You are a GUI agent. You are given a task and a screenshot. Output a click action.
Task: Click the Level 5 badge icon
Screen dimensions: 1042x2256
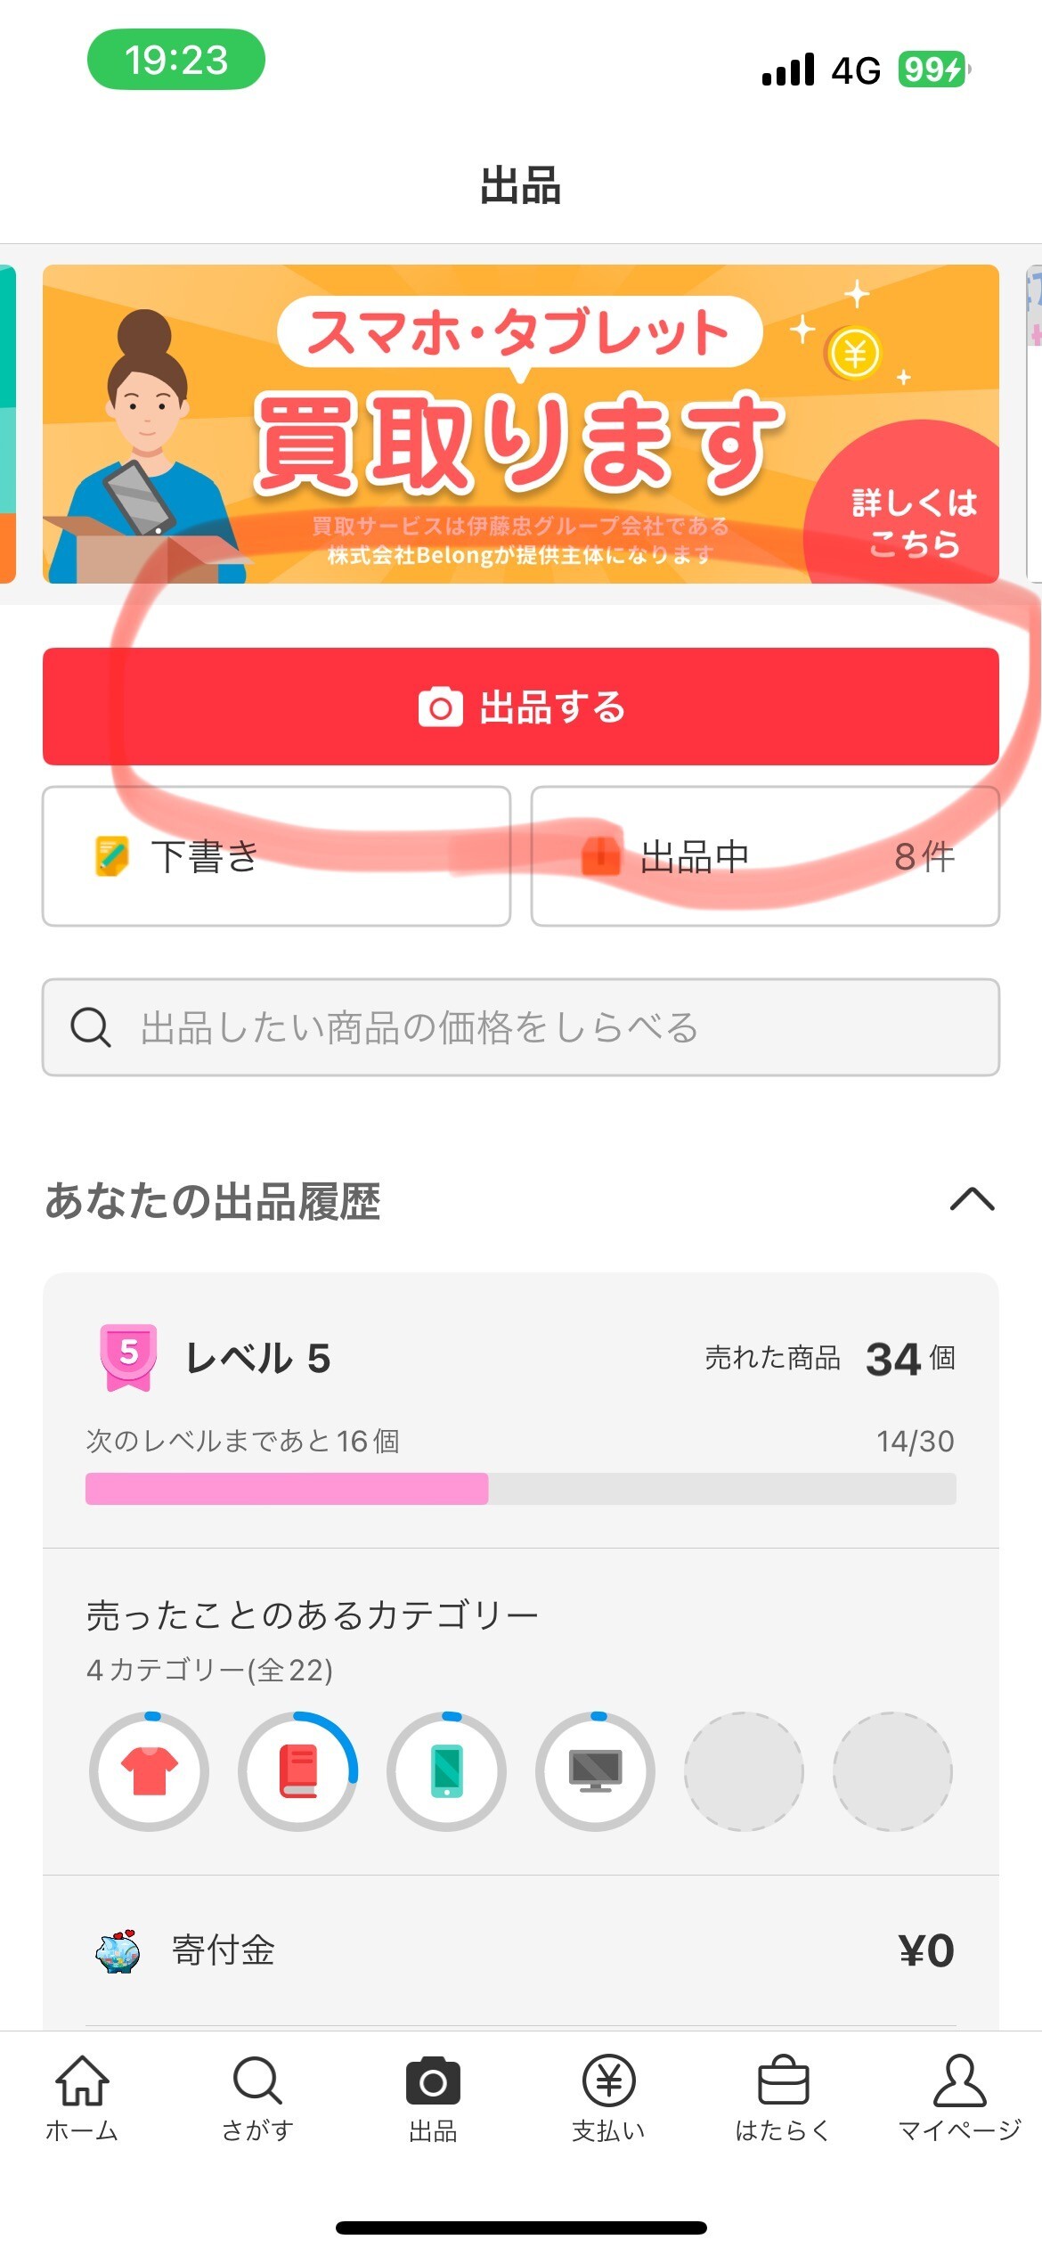coord(129,1357)
